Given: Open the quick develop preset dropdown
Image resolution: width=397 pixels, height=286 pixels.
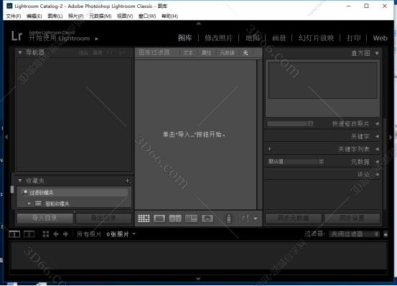Looking at the screenshot, I should pyautogui.click(x=291, y=124).
